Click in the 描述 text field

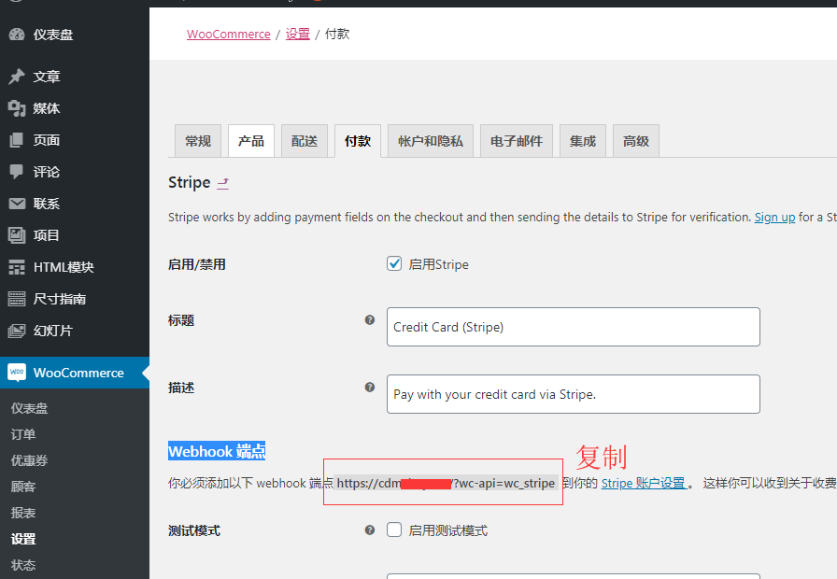click(574, 394)
